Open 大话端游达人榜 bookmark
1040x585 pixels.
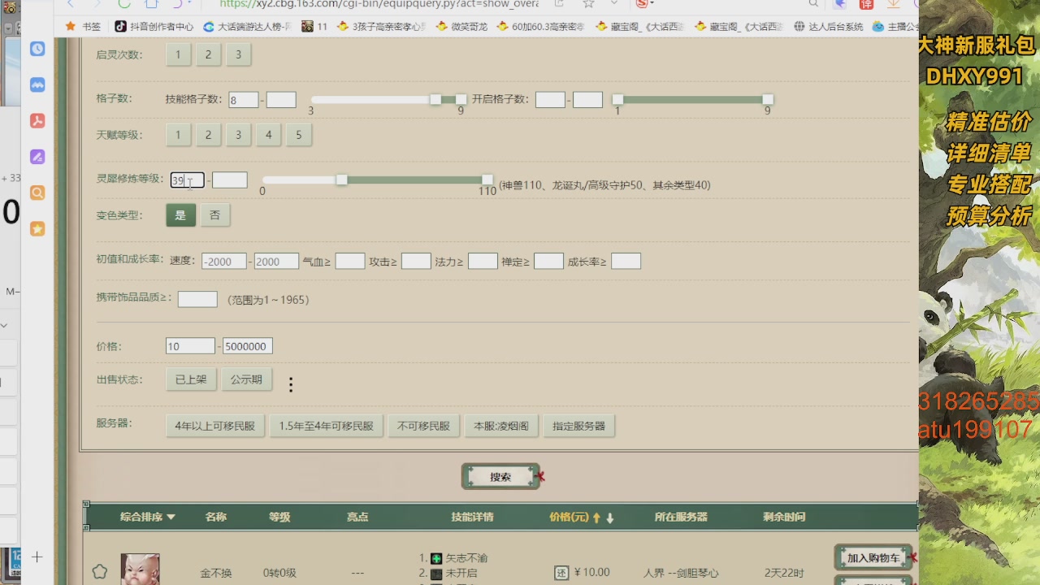point(248,26)
